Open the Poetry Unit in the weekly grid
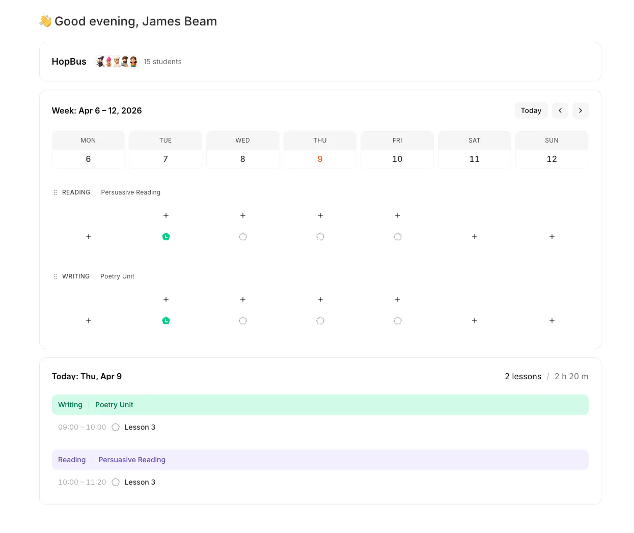 point(118,276)
